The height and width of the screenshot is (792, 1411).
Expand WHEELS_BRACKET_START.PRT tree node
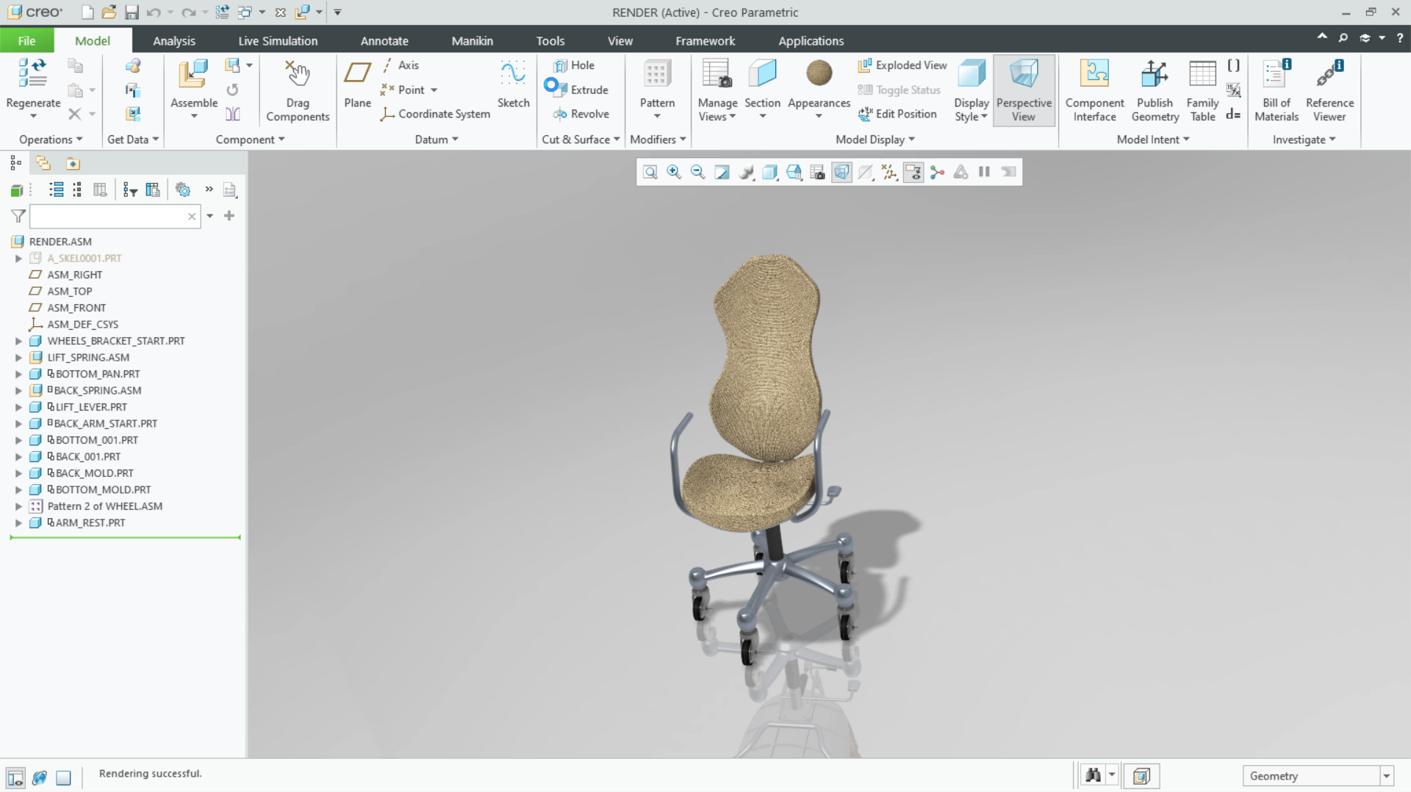(18, 341)
